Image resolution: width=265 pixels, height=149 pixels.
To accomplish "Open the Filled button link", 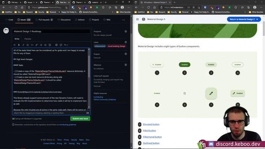I will point(149,131).
